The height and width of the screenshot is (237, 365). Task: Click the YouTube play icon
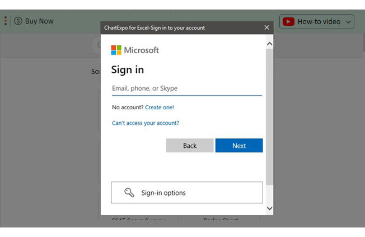(x=288, y=22)
